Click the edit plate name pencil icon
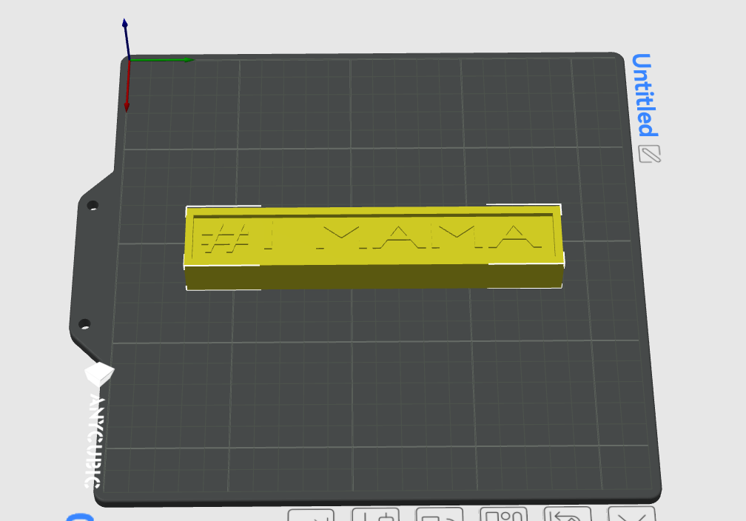This screenshot has width=746, height=521. 650,154
